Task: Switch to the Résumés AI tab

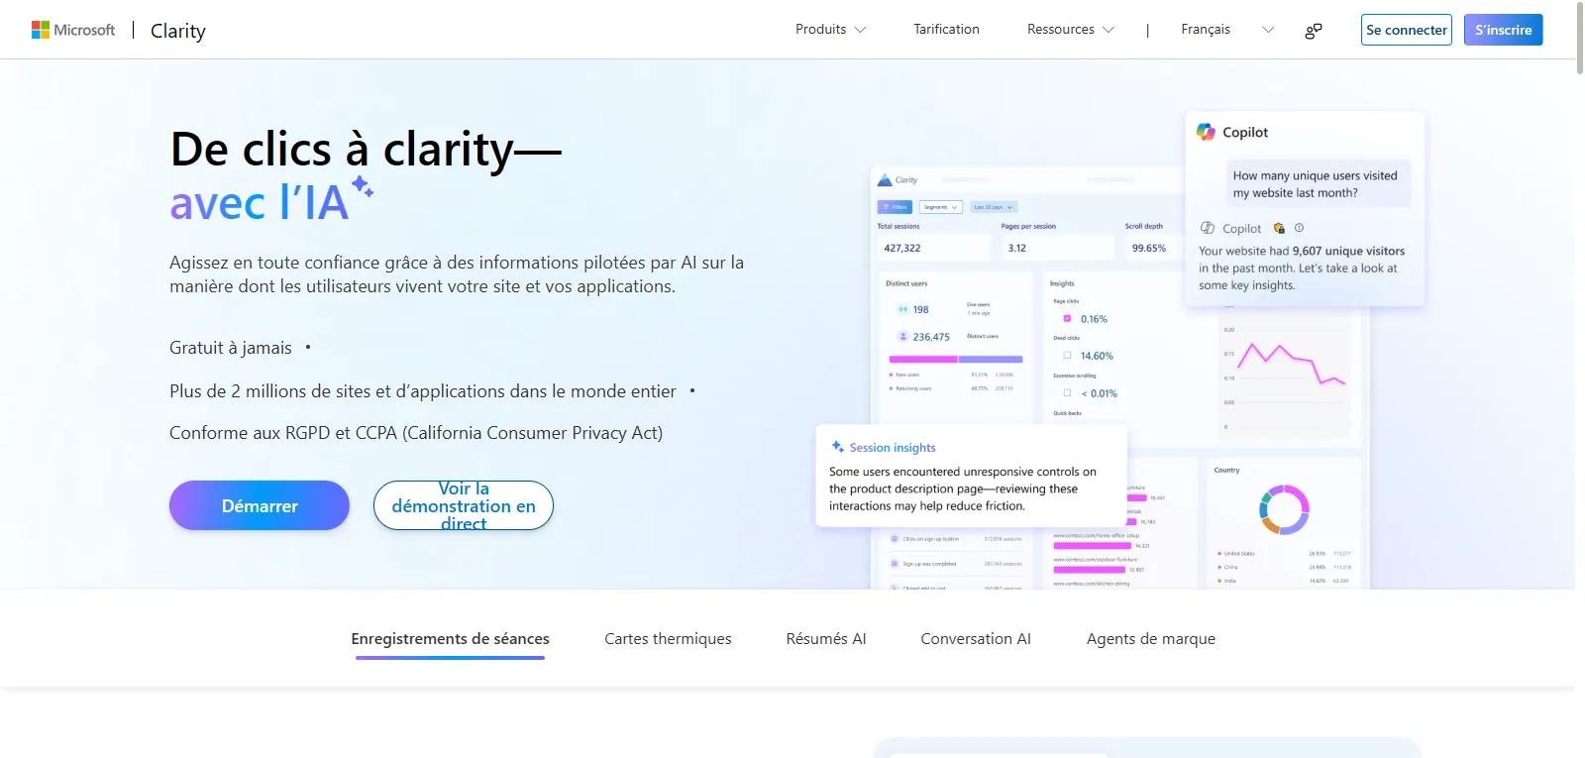Action: (x=826, y=639)
